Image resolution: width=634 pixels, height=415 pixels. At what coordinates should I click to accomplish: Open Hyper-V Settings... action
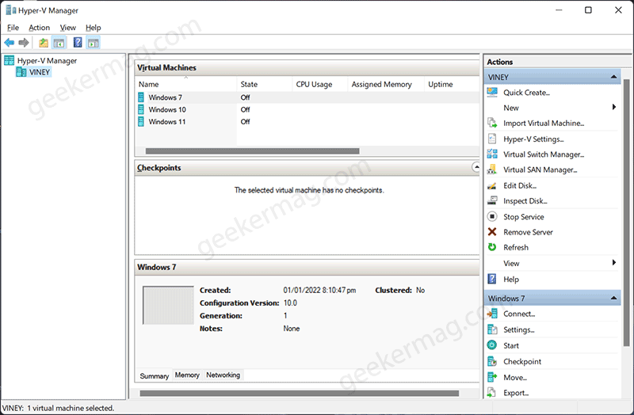(533, 139)
